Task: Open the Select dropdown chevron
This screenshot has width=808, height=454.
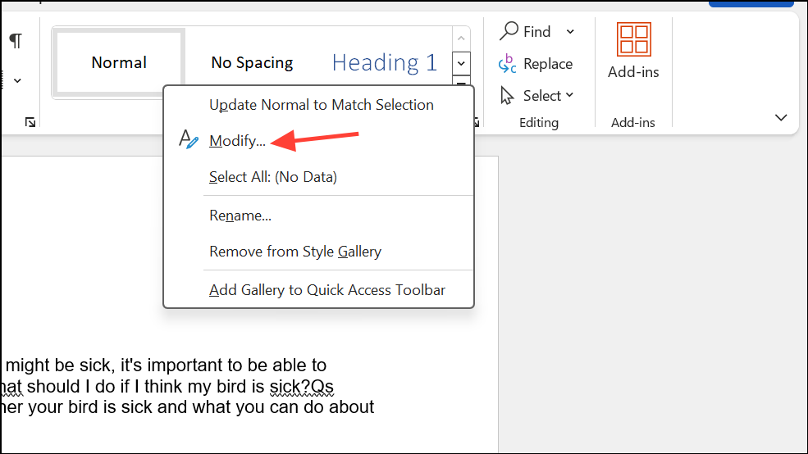Action: (x=570, y=96)
